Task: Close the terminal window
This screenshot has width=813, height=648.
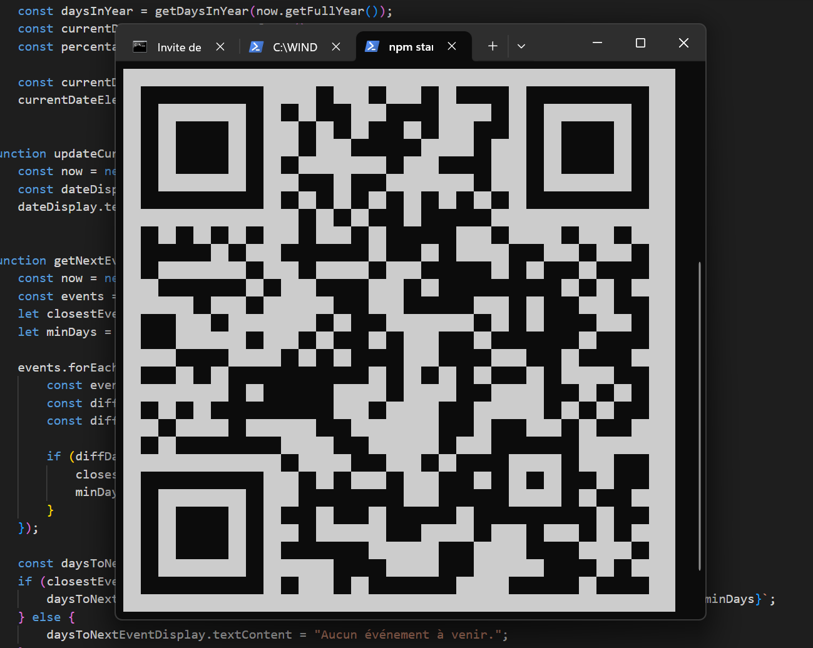Action: [683, 43]
